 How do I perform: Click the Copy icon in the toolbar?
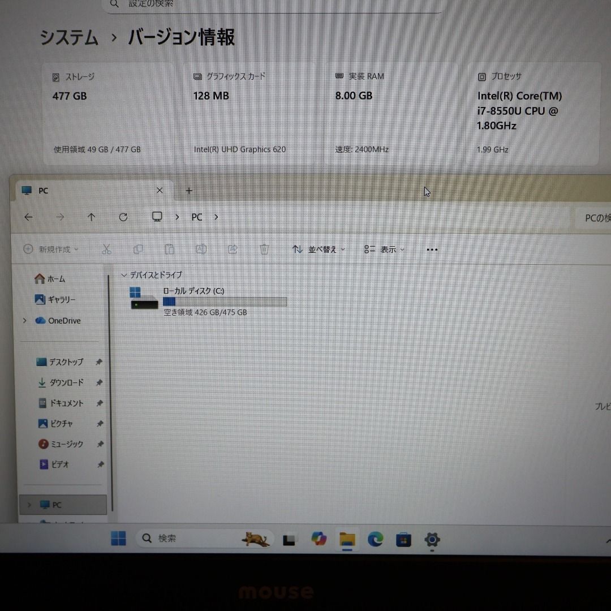point(138,249)
